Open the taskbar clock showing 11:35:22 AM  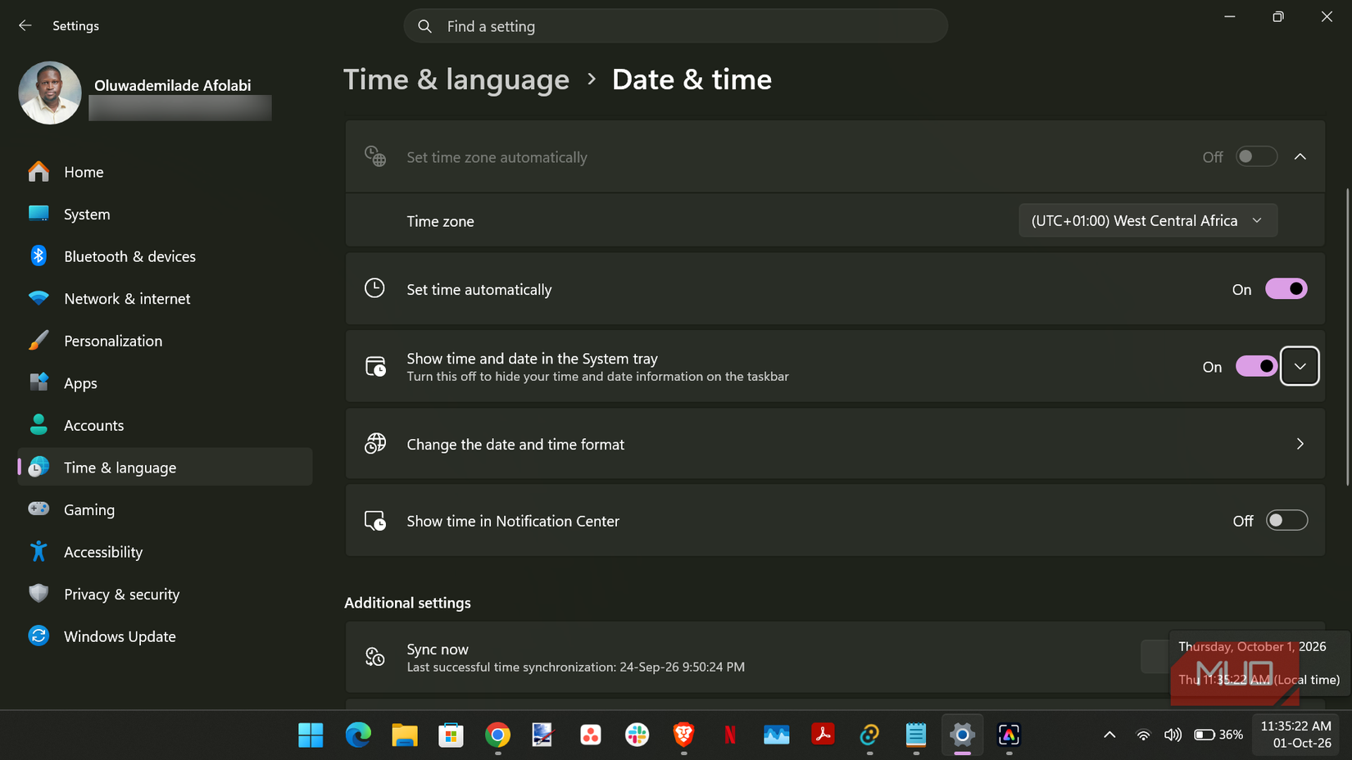click(x=1295, y=735)
